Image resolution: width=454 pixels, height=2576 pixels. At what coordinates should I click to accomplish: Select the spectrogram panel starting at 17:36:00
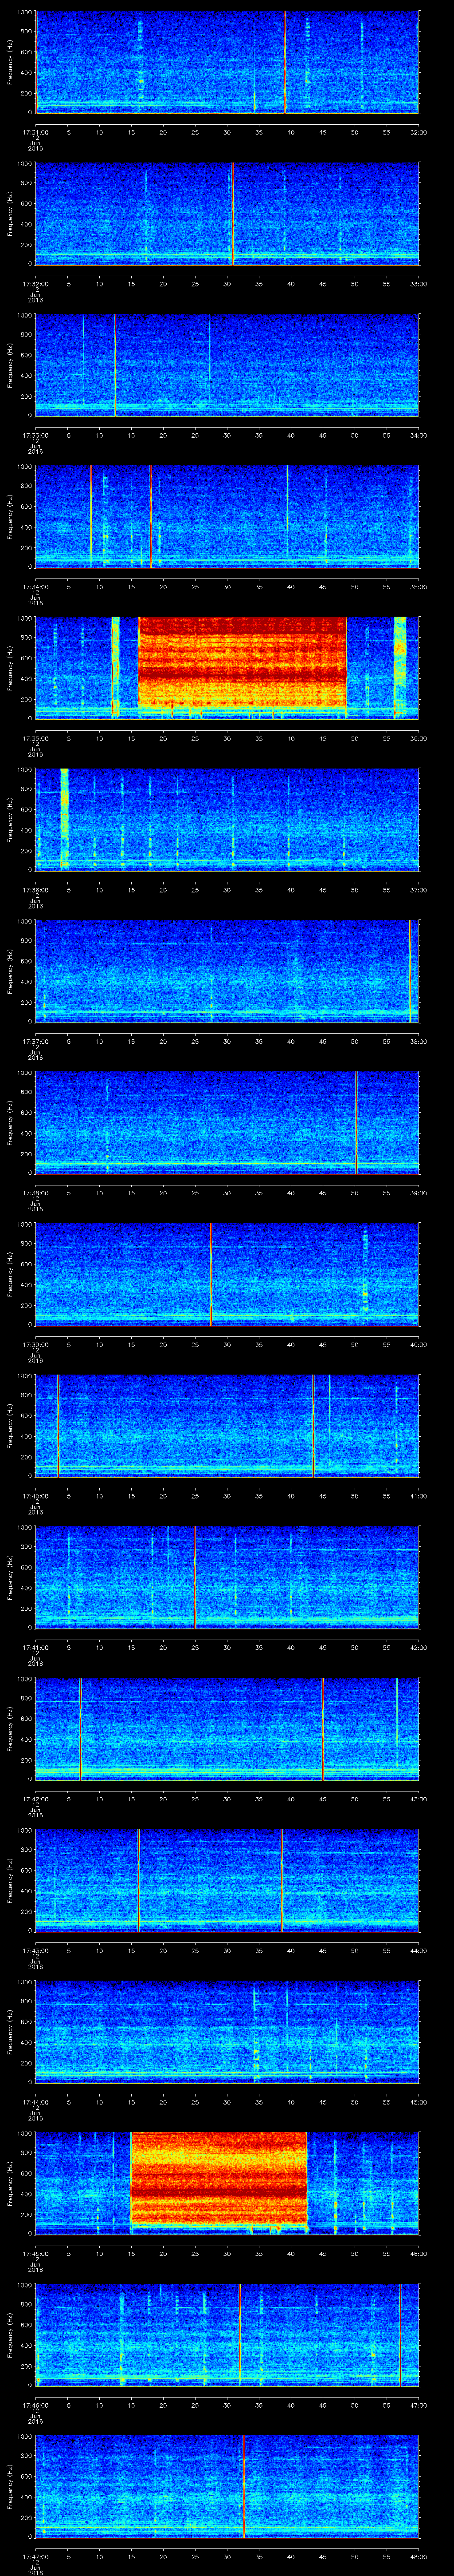pyautogui.click(x=227, y=820)
